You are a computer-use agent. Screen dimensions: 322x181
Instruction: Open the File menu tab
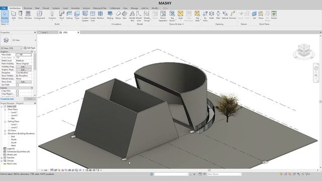tap(4, 8)
